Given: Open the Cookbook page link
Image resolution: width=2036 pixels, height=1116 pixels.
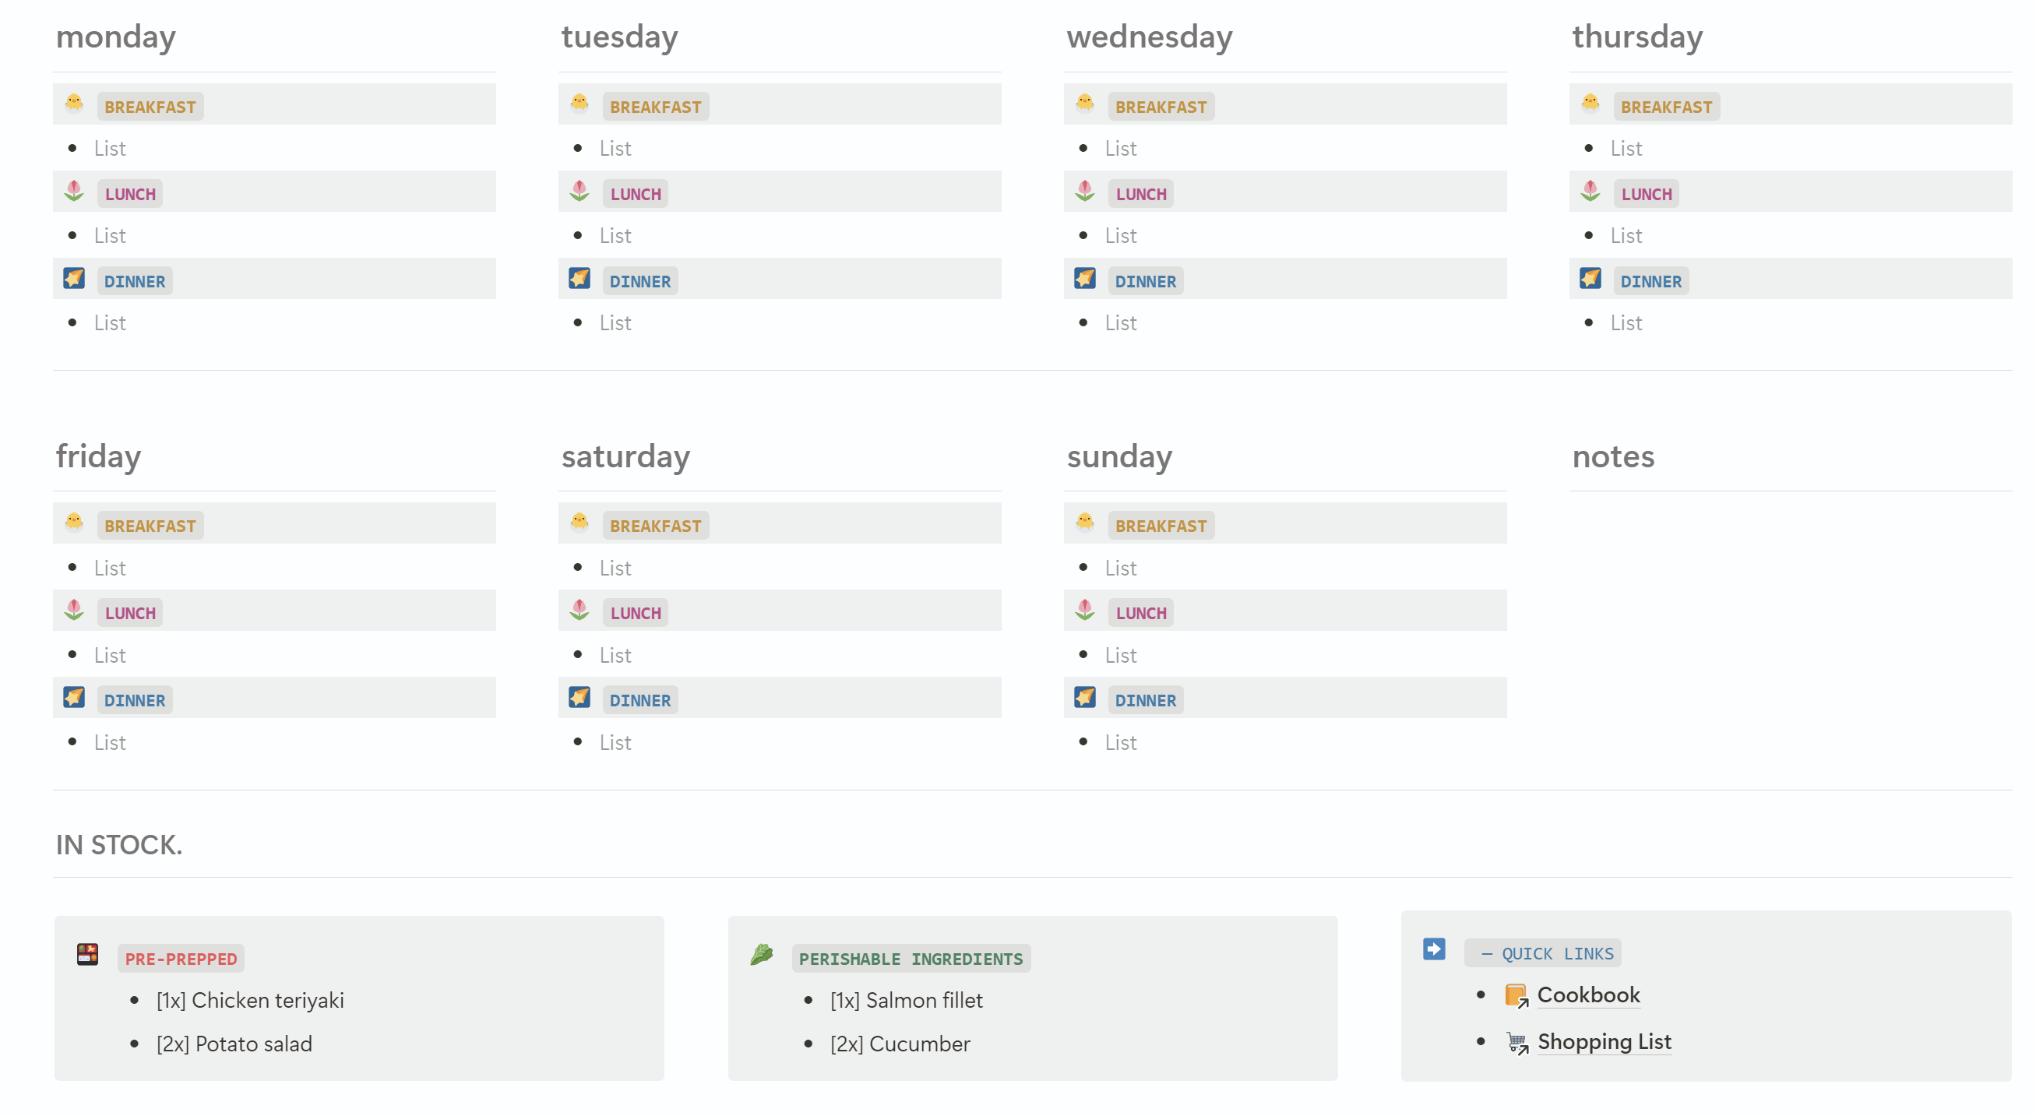Looking at the screenshot, I should click(x=1588, y=995).
